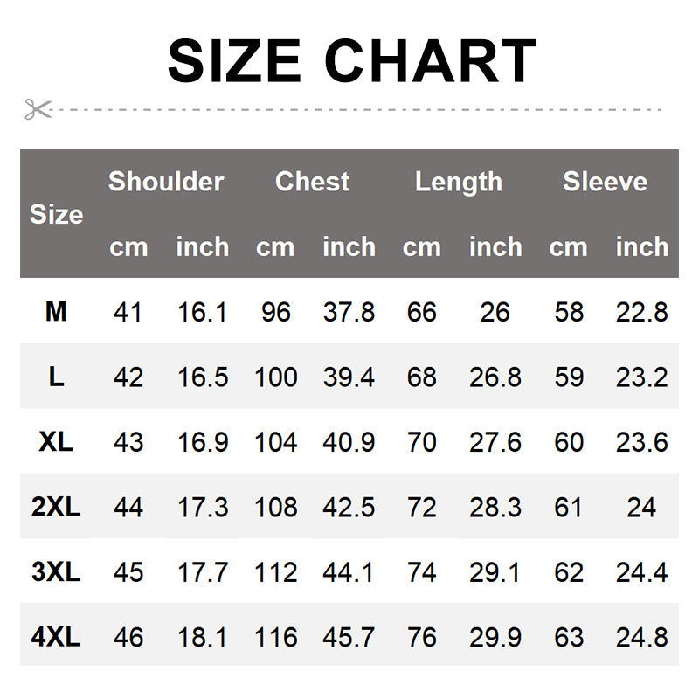The height and width of the screenshot is (699, 699).
Task: Select the Shoulder column header
Action: tap(166, 182)
